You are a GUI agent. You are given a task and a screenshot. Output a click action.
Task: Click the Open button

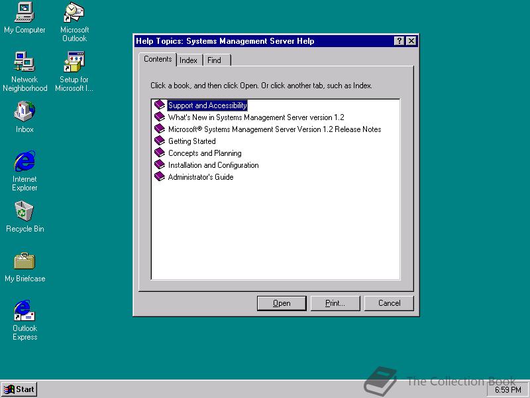point(282,303)
